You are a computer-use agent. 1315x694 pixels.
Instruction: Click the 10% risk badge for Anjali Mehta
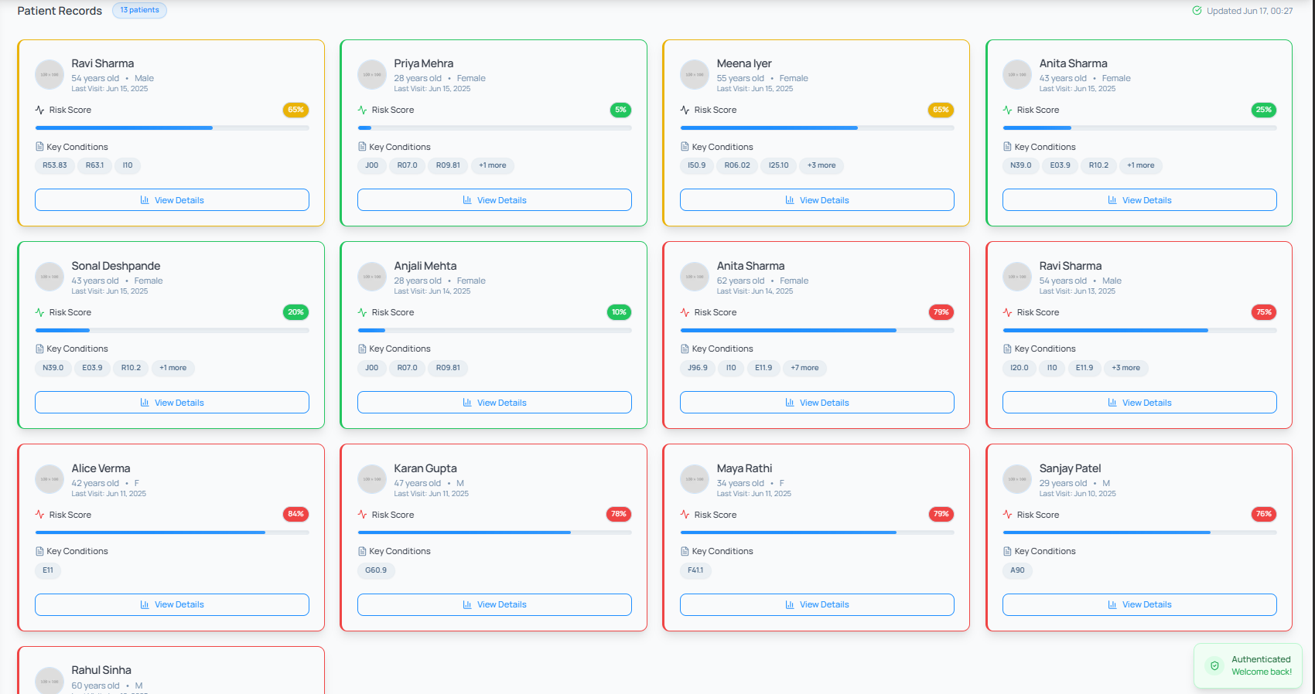coord(619,312)
